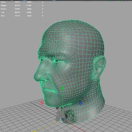Click the 'Faces:' heads-up display label
132x132 pixels.
click(x=4, y=9)
